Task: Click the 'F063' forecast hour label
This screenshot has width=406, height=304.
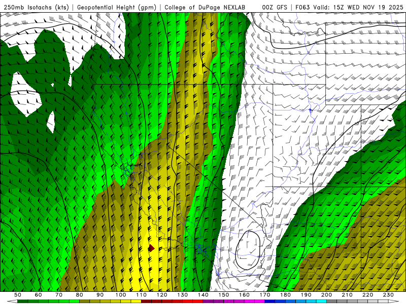Action: pos(302,8)
